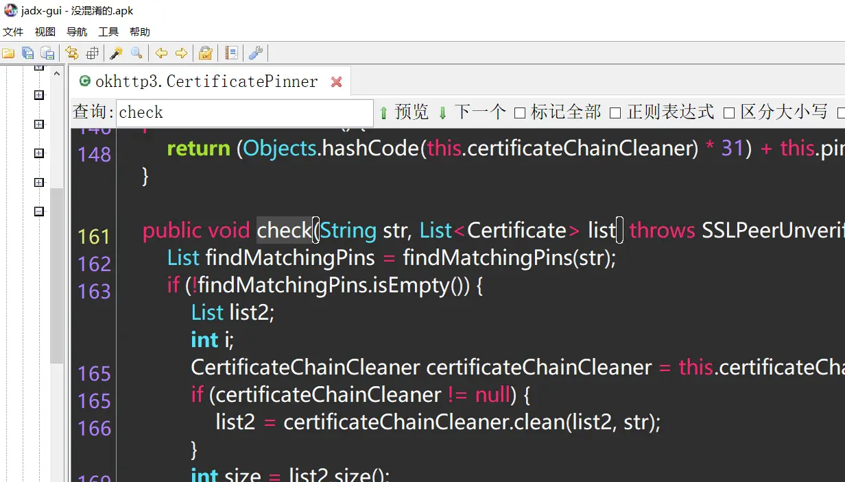Click line number 163
Viewport: 845px width, 482px height.
94,292
